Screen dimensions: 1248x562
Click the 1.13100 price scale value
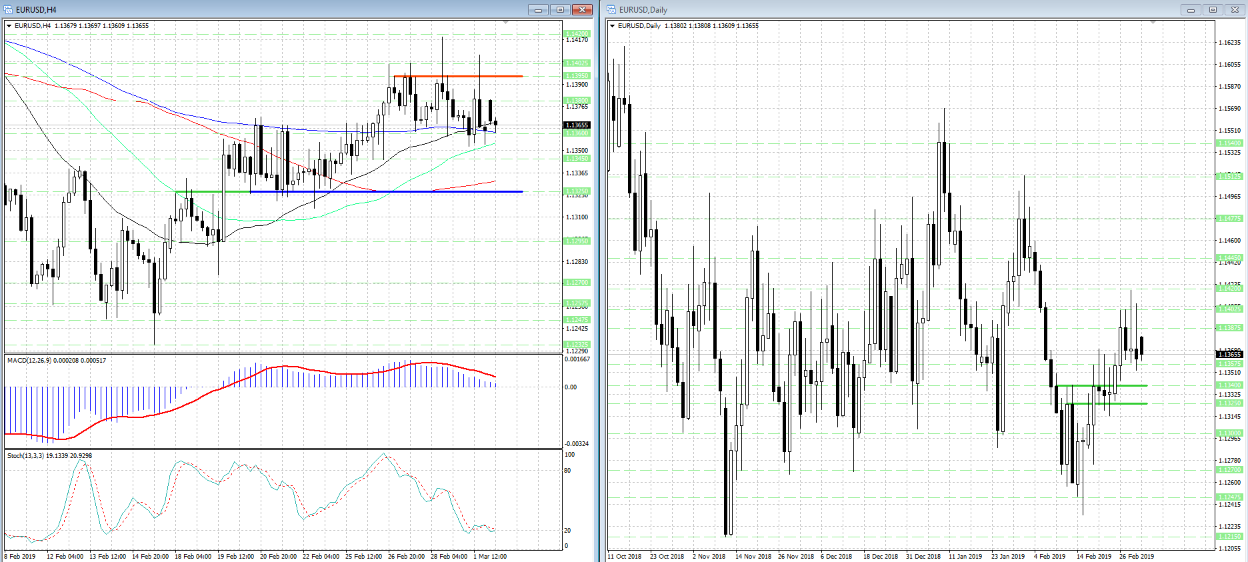577,217
